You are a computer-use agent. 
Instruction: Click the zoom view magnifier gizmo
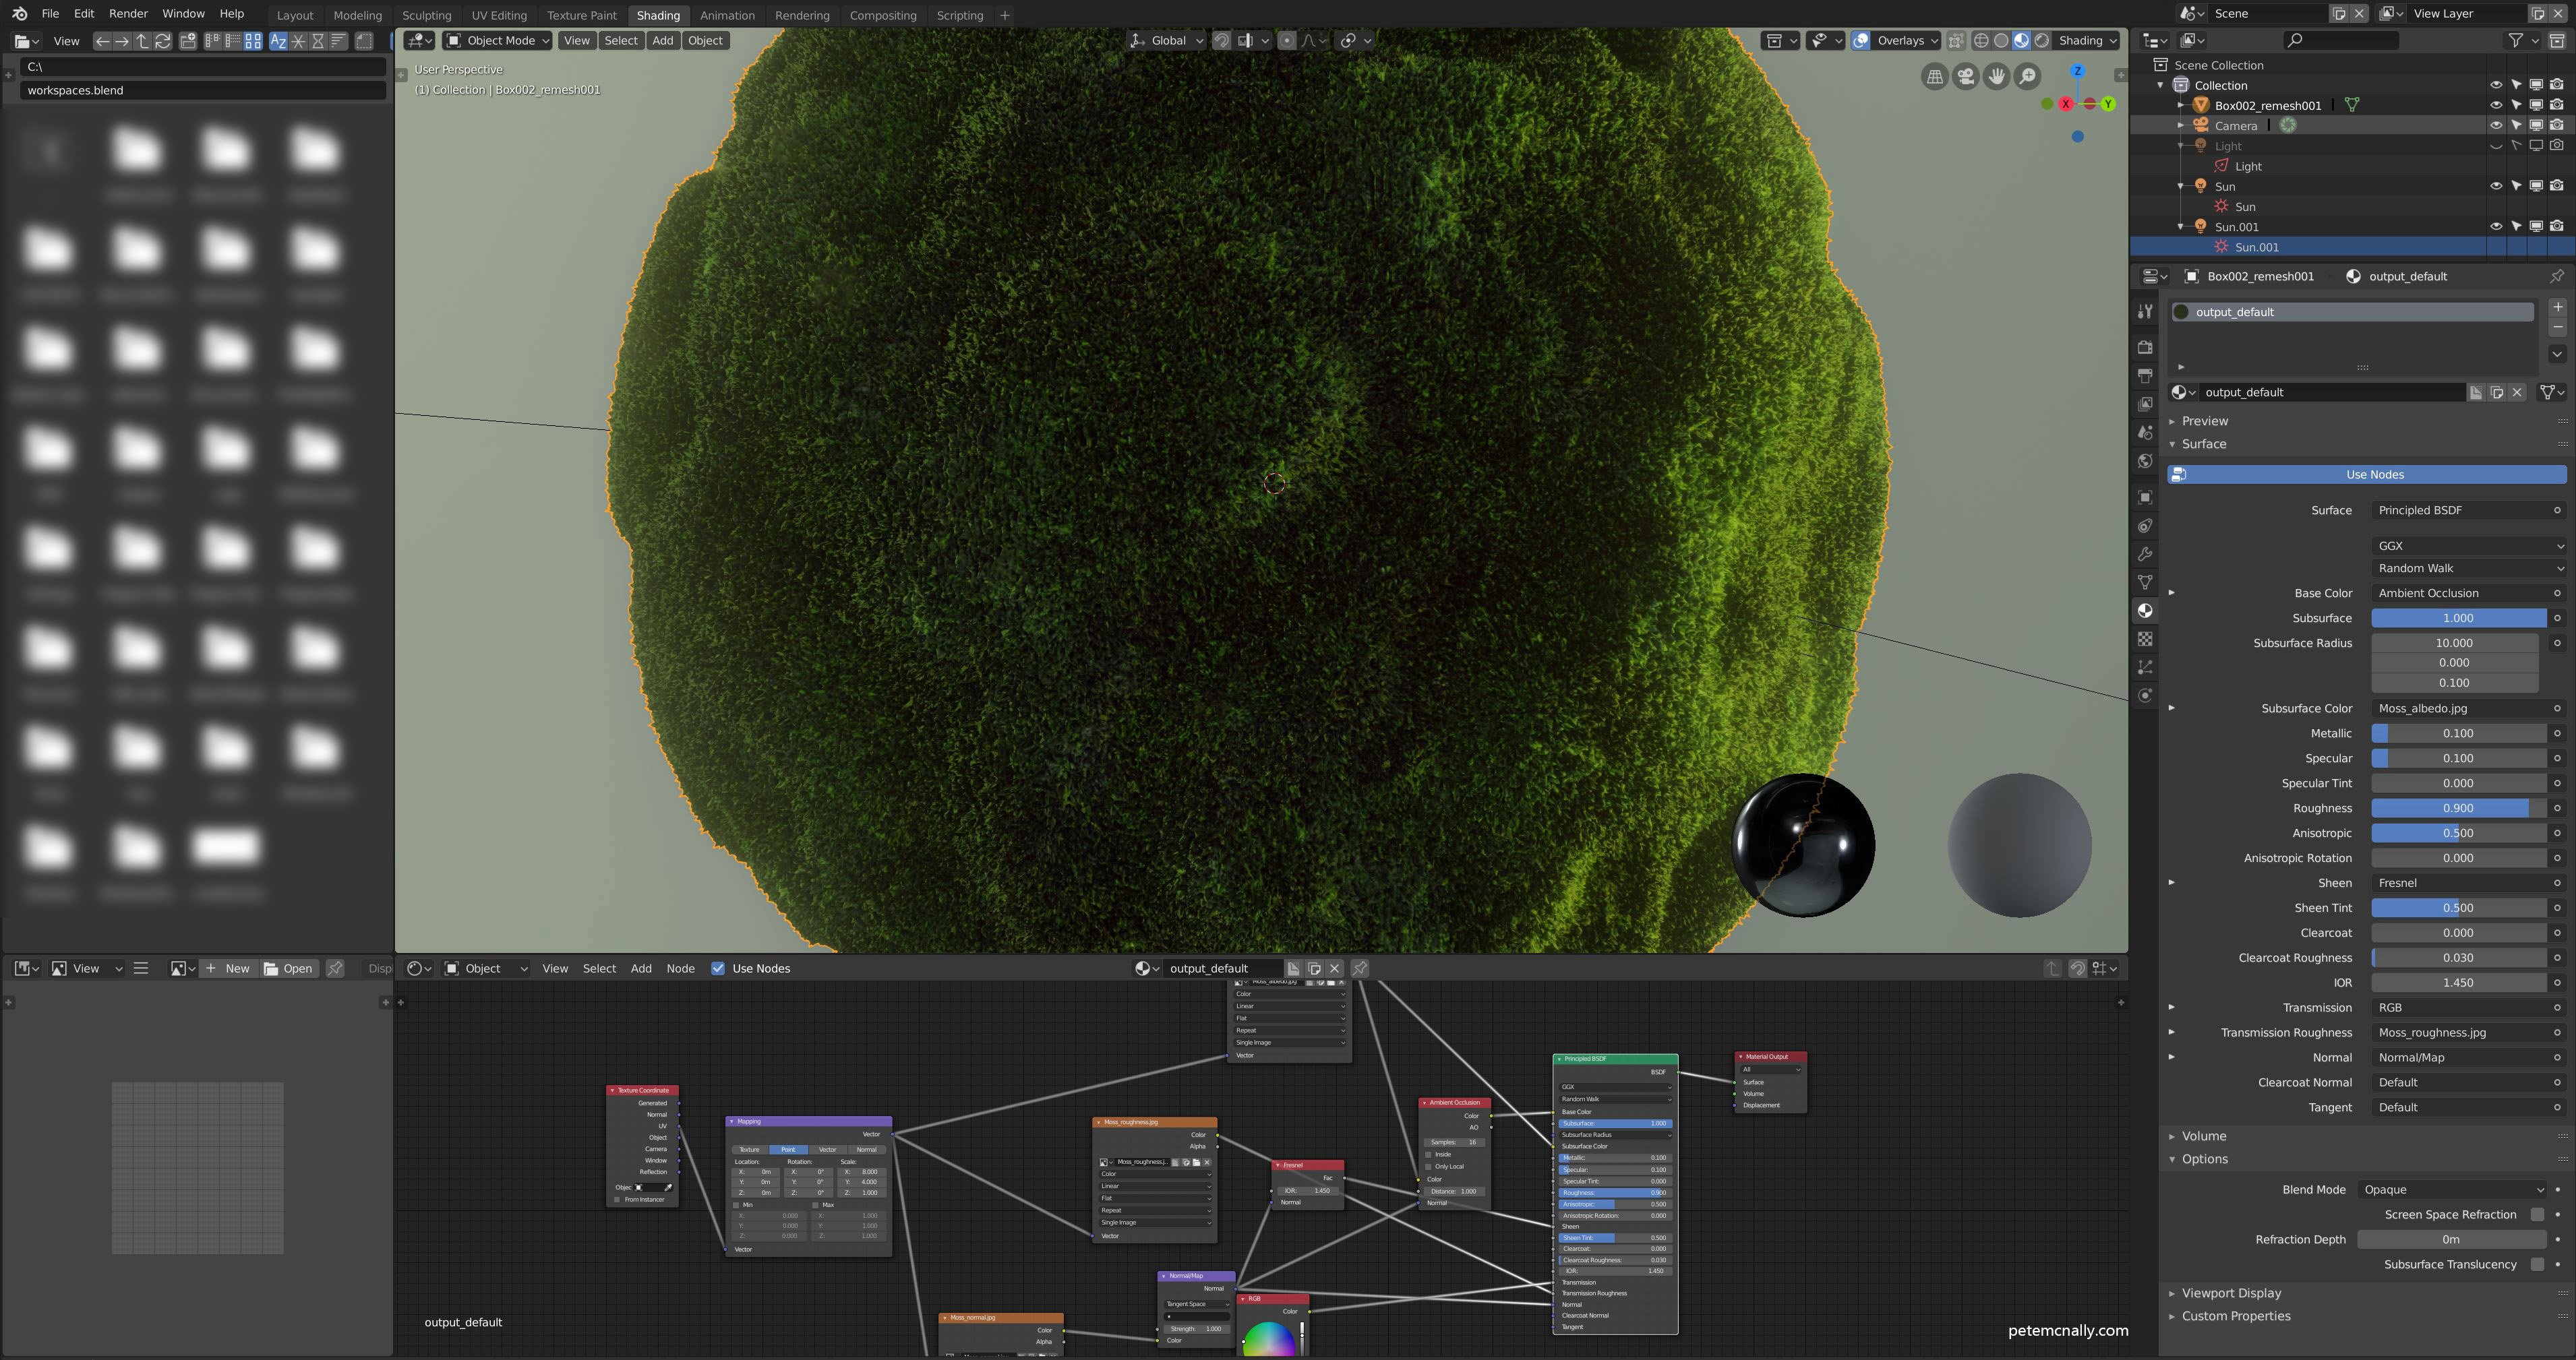(x=2027, y=76)
